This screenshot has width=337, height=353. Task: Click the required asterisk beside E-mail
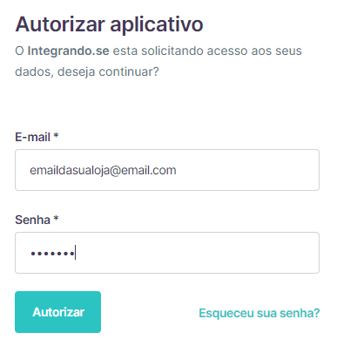coord(57,135)
